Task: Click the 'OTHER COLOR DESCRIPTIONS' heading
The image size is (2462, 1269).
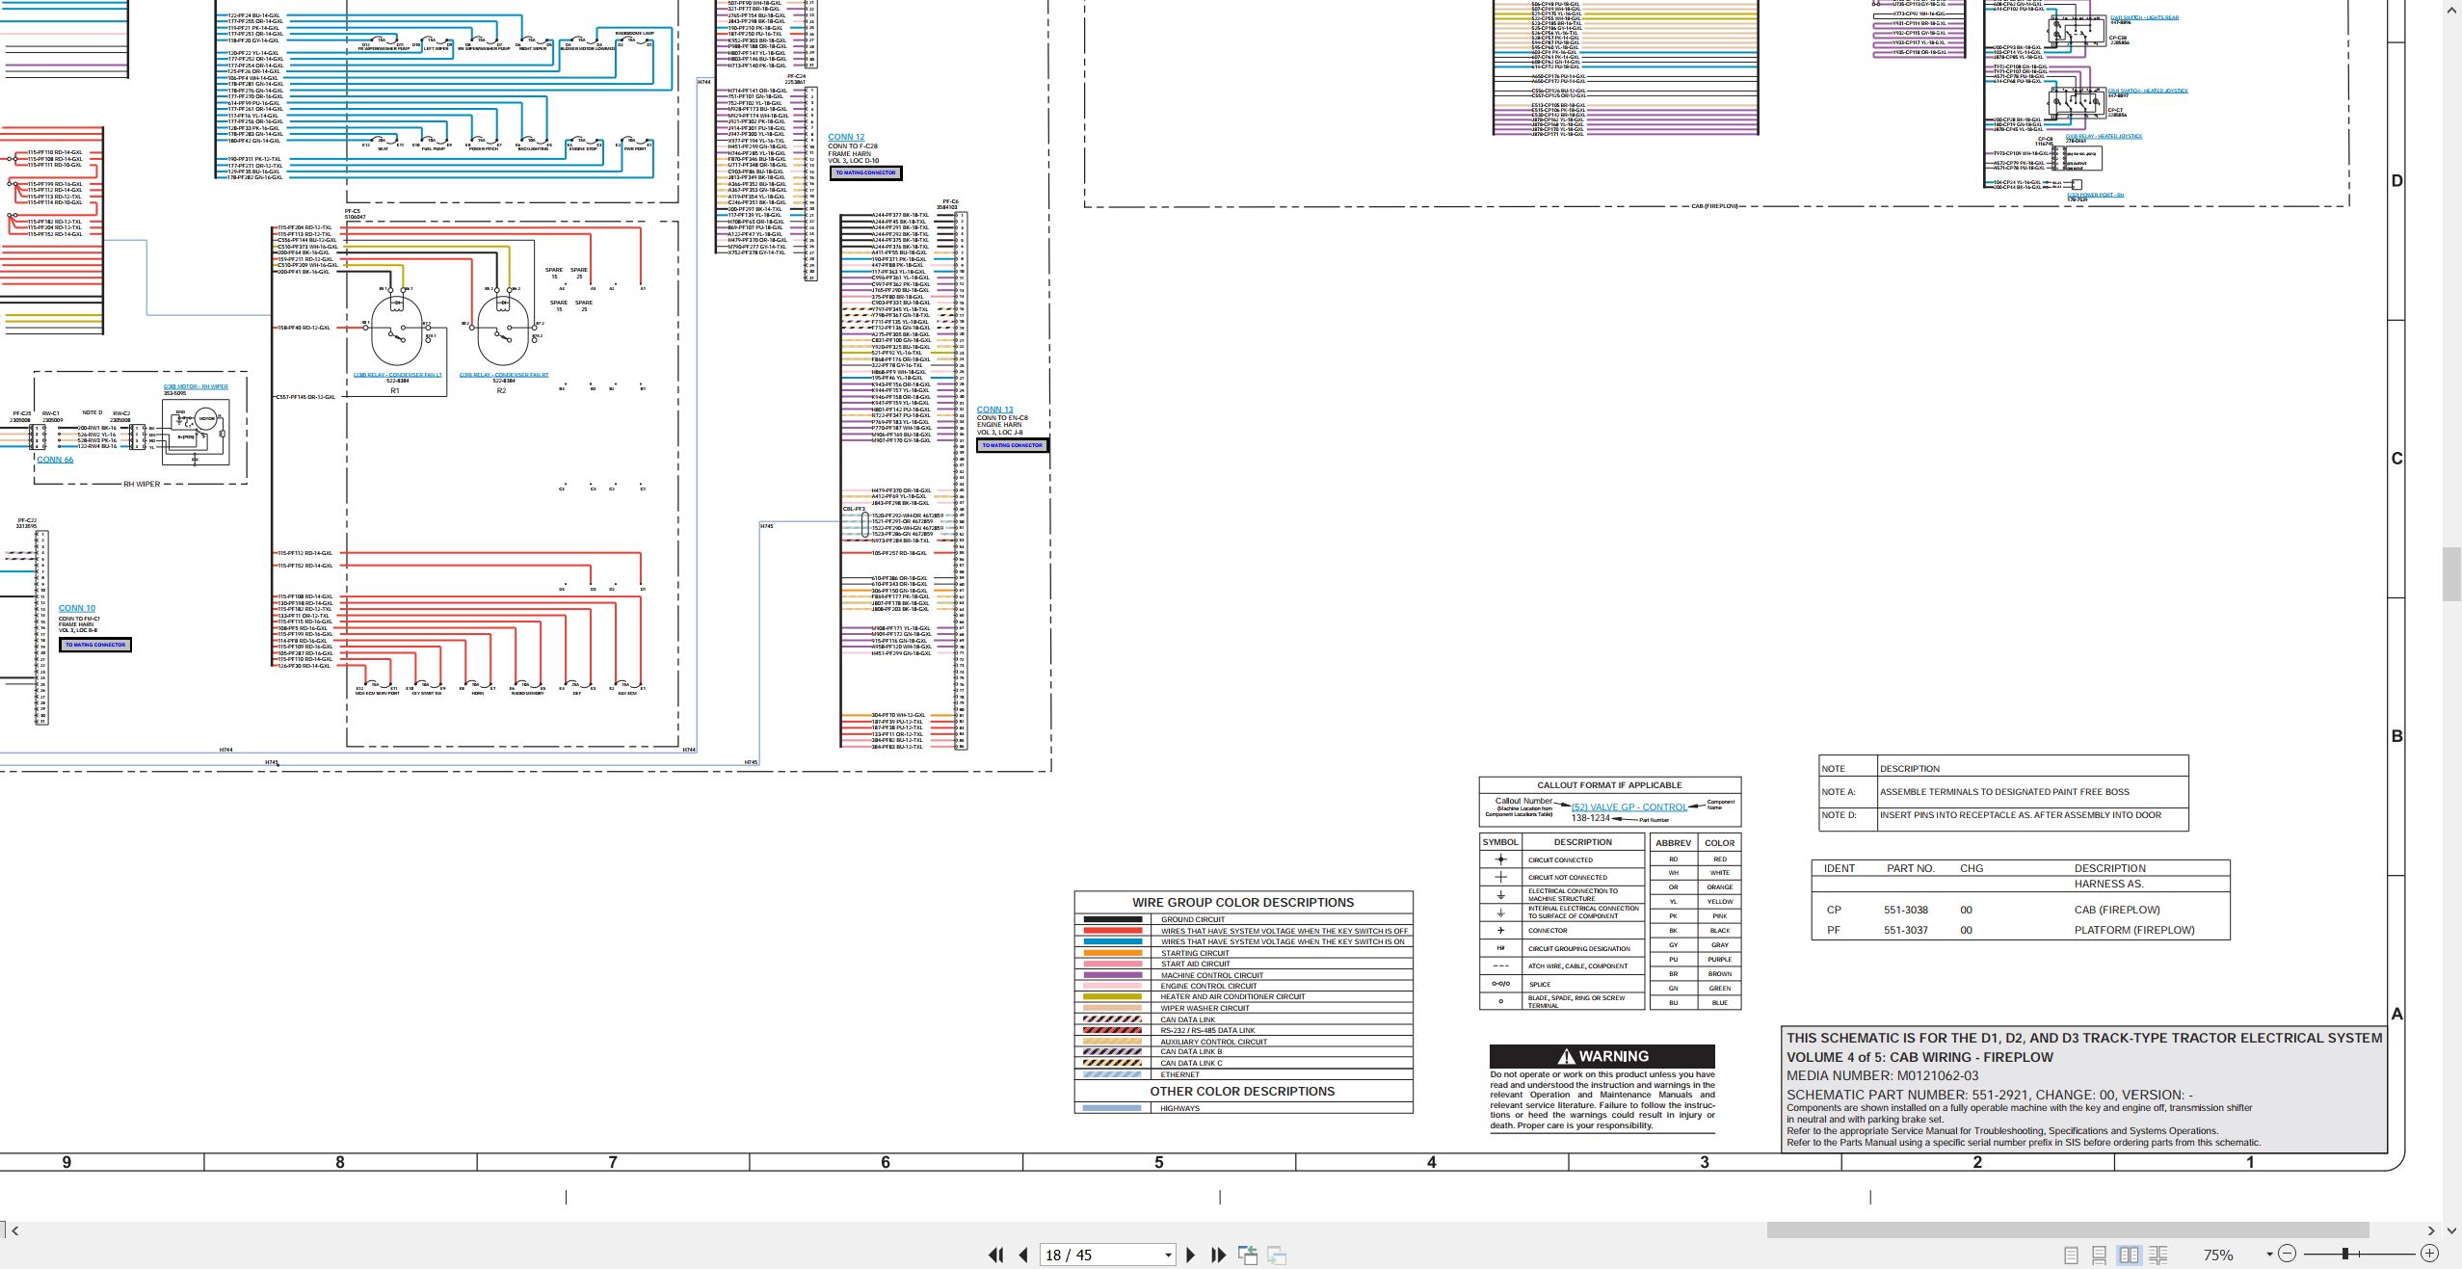Action: [x=1242, y=1092]
